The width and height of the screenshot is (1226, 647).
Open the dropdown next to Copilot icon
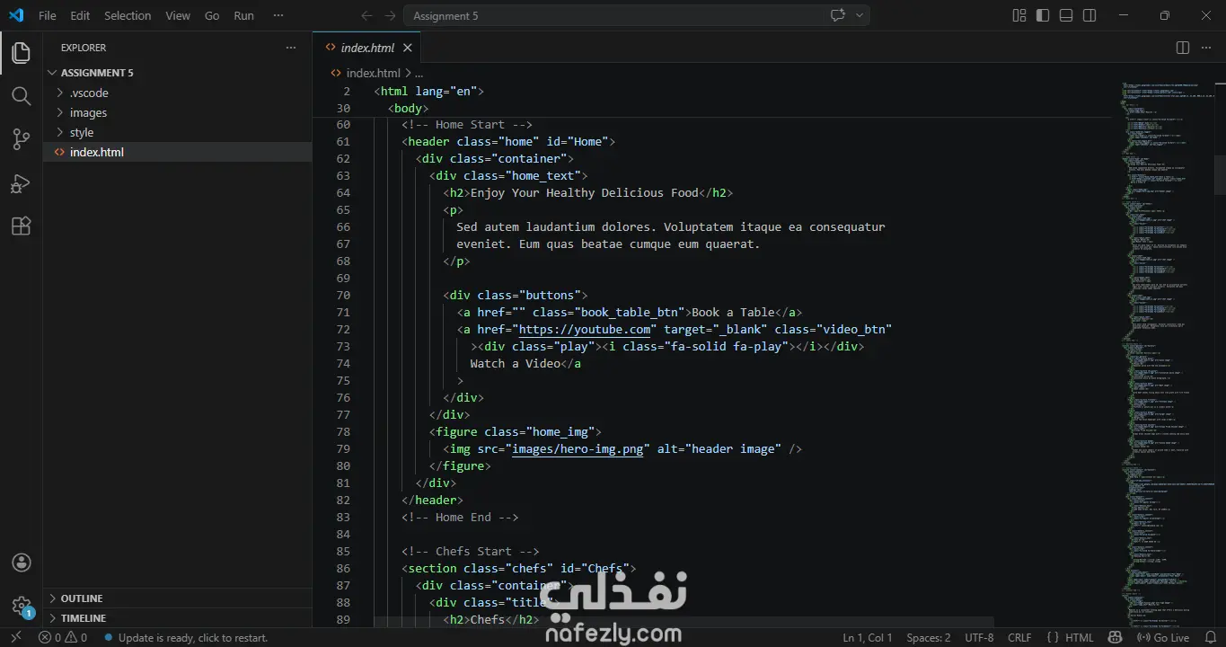860,15
